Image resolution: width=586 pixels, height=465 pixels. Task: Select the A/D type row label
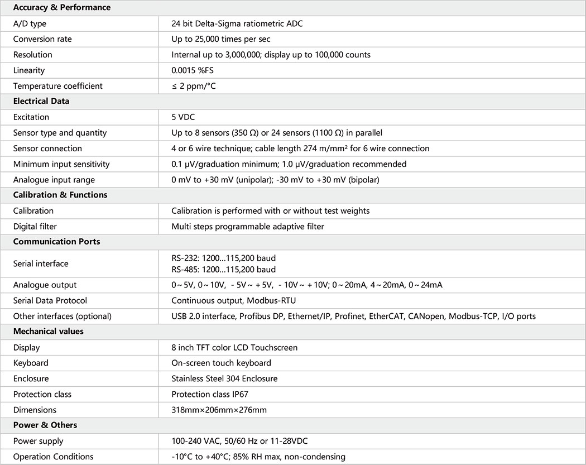(30, 23)
